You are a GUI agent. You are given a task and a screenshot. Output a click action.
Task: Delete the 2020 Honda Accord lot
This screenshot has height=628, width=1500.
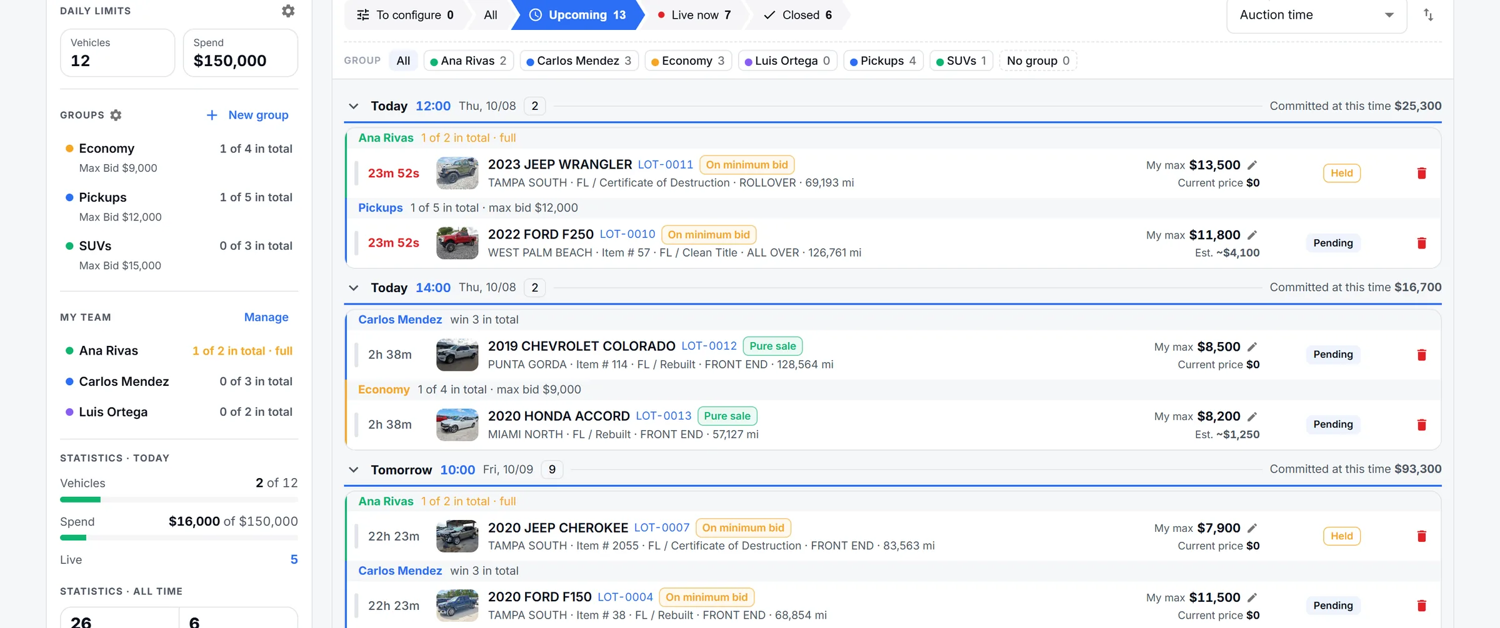coord(1421,424)
